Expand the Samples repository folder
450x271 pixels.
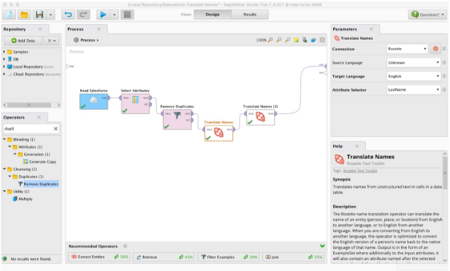pos(4,51)
